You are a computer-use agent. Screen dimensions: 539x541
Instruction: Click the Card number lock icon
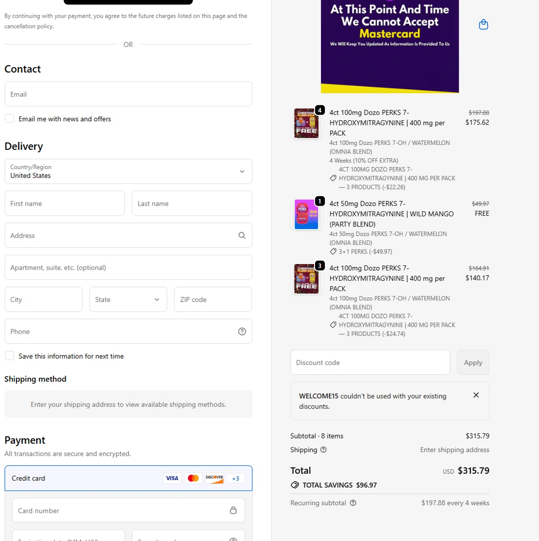pos(233,510)
